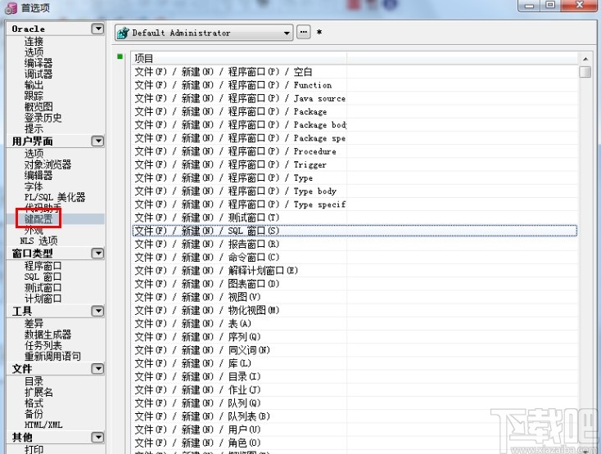Select the 程序窗口 / Trigger row
The image size is (601, 454).
[355, 164]
